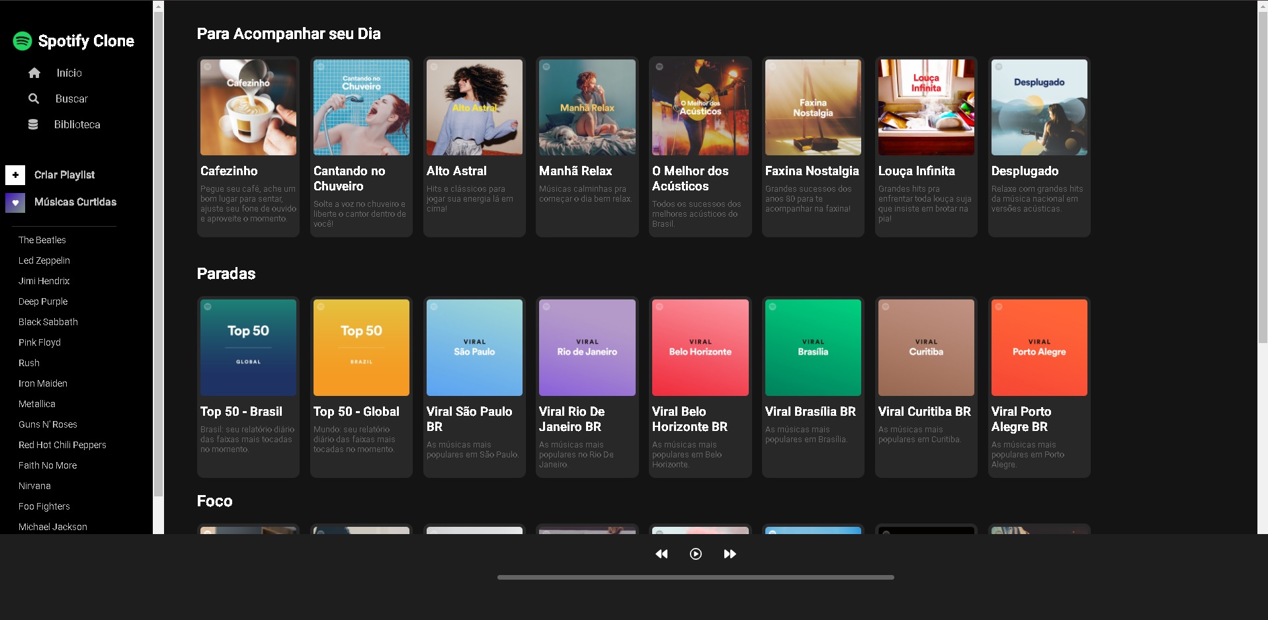Open the "Criar Playlist" option
The height and width of the screenshot is (620, 1268).
pyautogui.click(x=65, y=175)
